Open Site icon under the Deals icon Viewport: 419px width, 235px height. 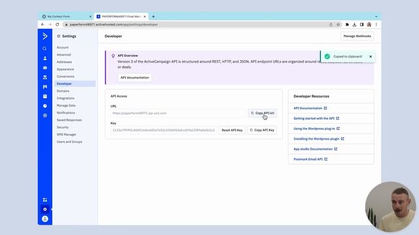pyautogui.click(x=45, y=97)
